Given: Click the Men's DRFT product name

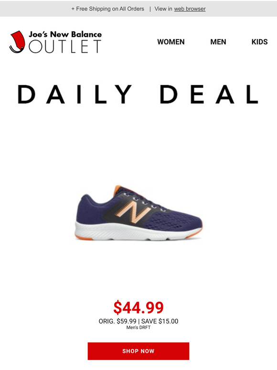Looking at the screenshot, I should [138, 327].
